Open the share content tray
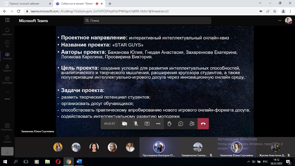Image resolution: width=295 pixels, height=166 pixels. coord(147,124)
